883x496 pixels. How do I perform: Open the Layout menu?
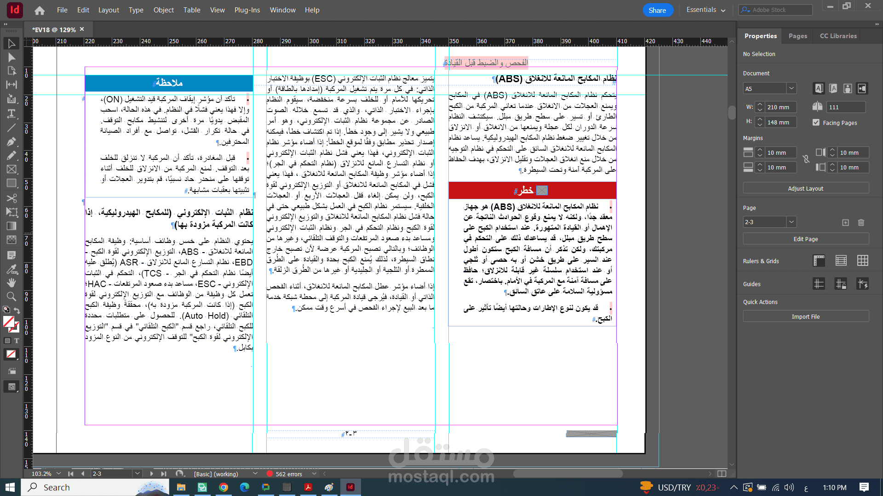point(109,10)
